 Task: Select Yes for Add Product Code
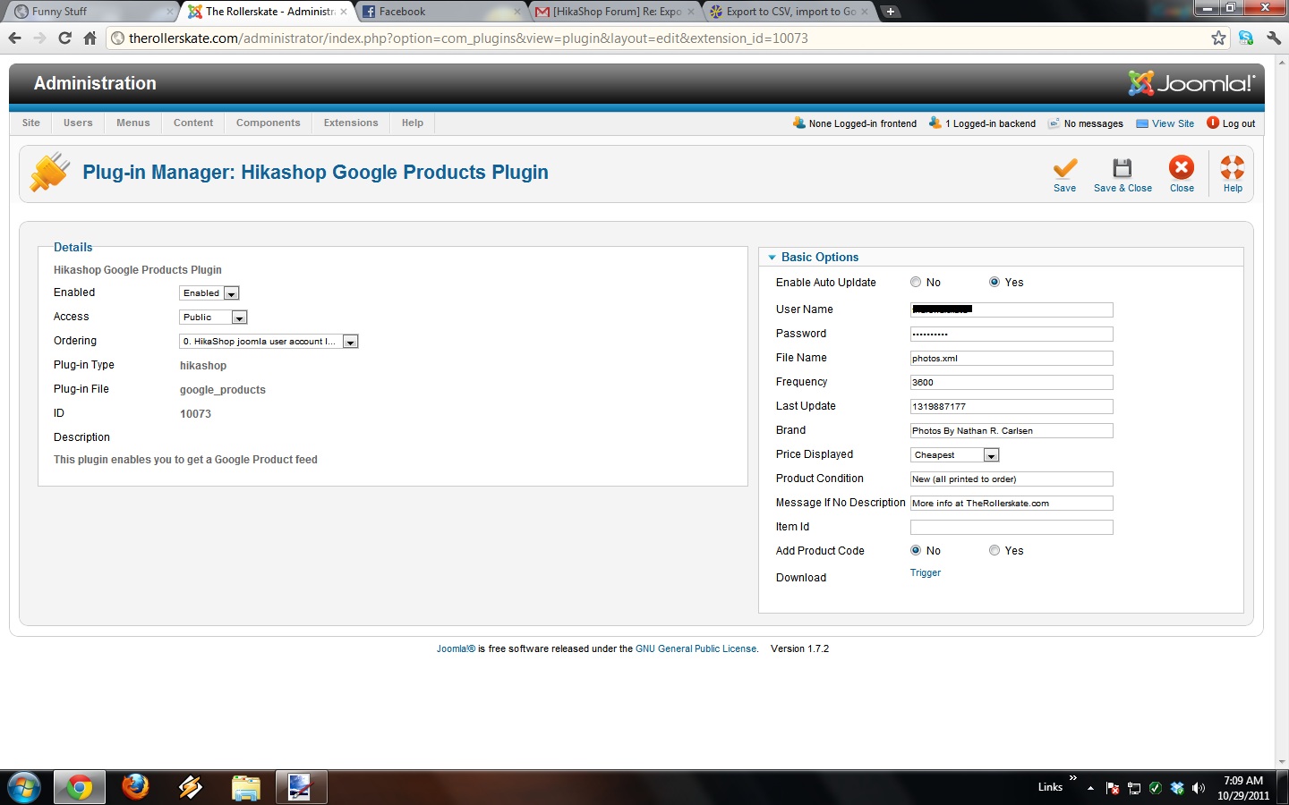[x=994, y=551]
